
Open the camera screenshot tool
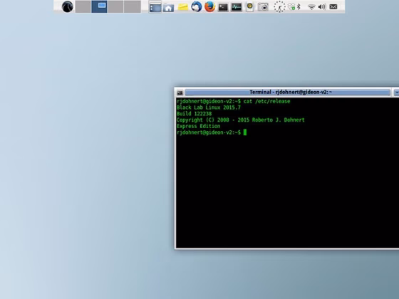263,7
